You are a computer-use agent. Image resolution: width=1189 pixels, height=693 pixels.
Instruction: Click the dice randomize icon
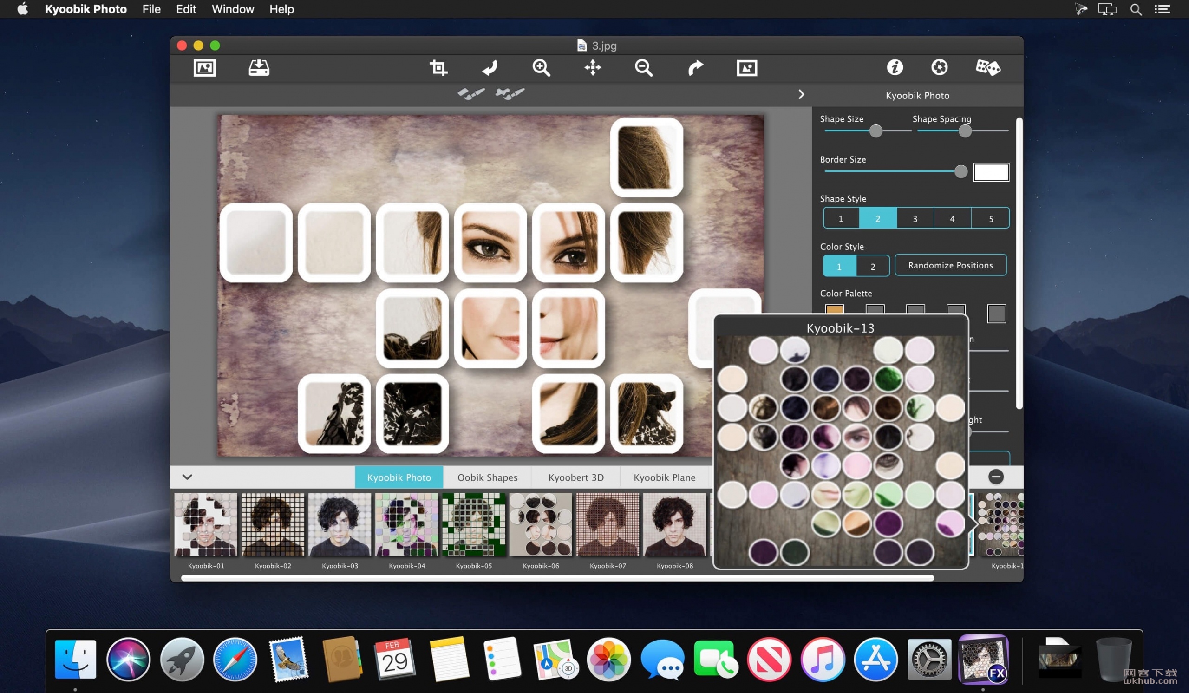988,67
